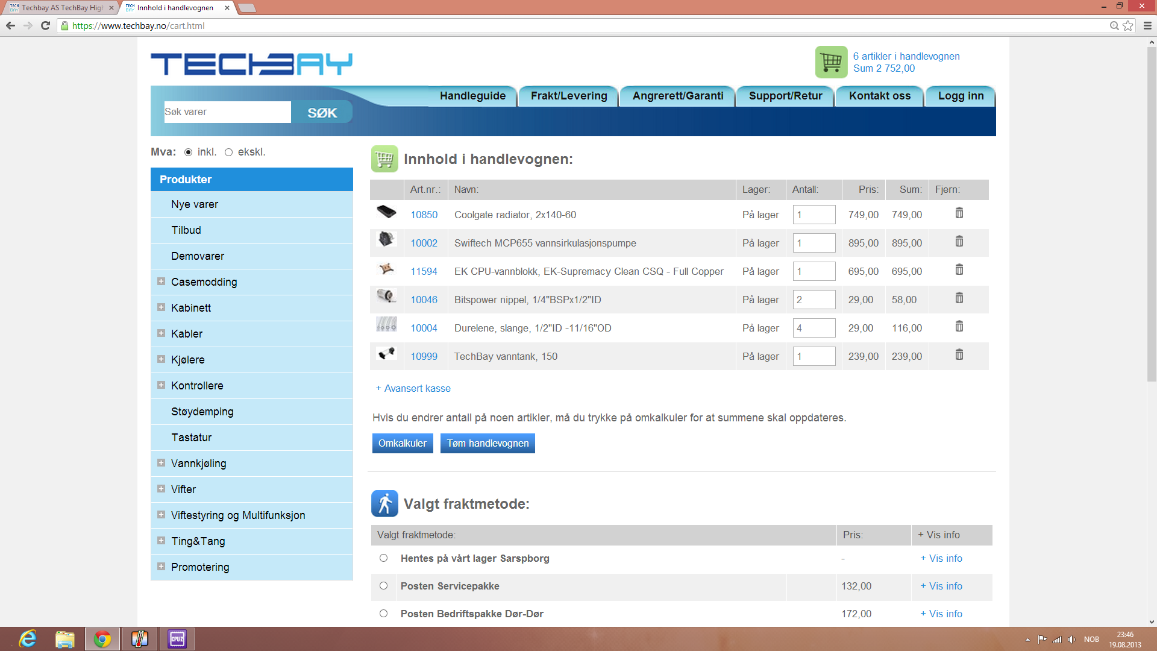Screen dimensions: 1157x651
Task: Expand the Kontrollere category
Action: [x=161, y=385]
